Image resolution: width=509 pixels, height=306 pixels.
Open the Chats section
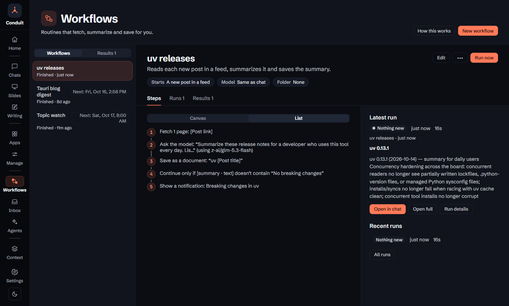coord(14,71)
